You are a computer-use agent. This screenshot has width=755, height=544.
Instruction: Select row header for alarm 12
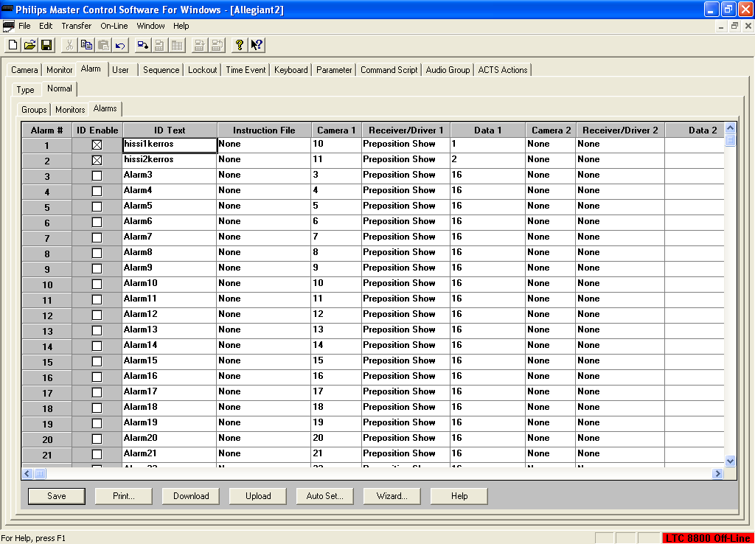point(47,315)
